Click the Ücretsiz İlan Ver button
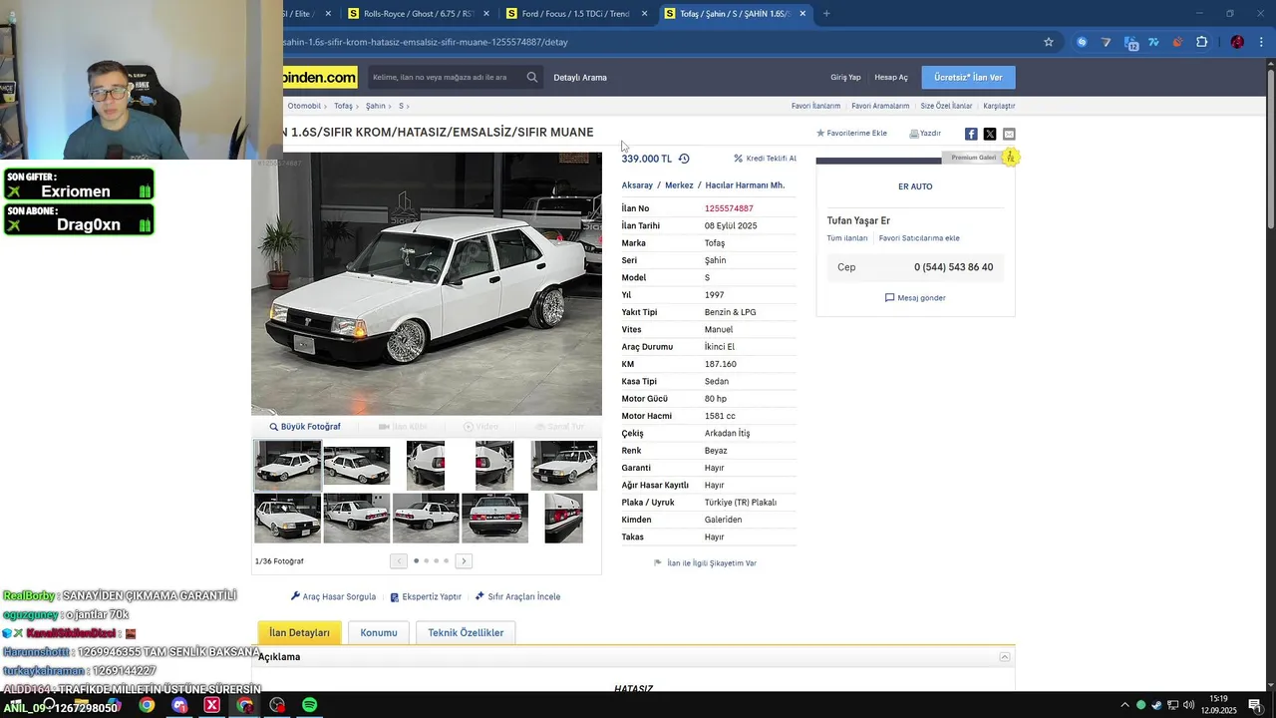 968,77
